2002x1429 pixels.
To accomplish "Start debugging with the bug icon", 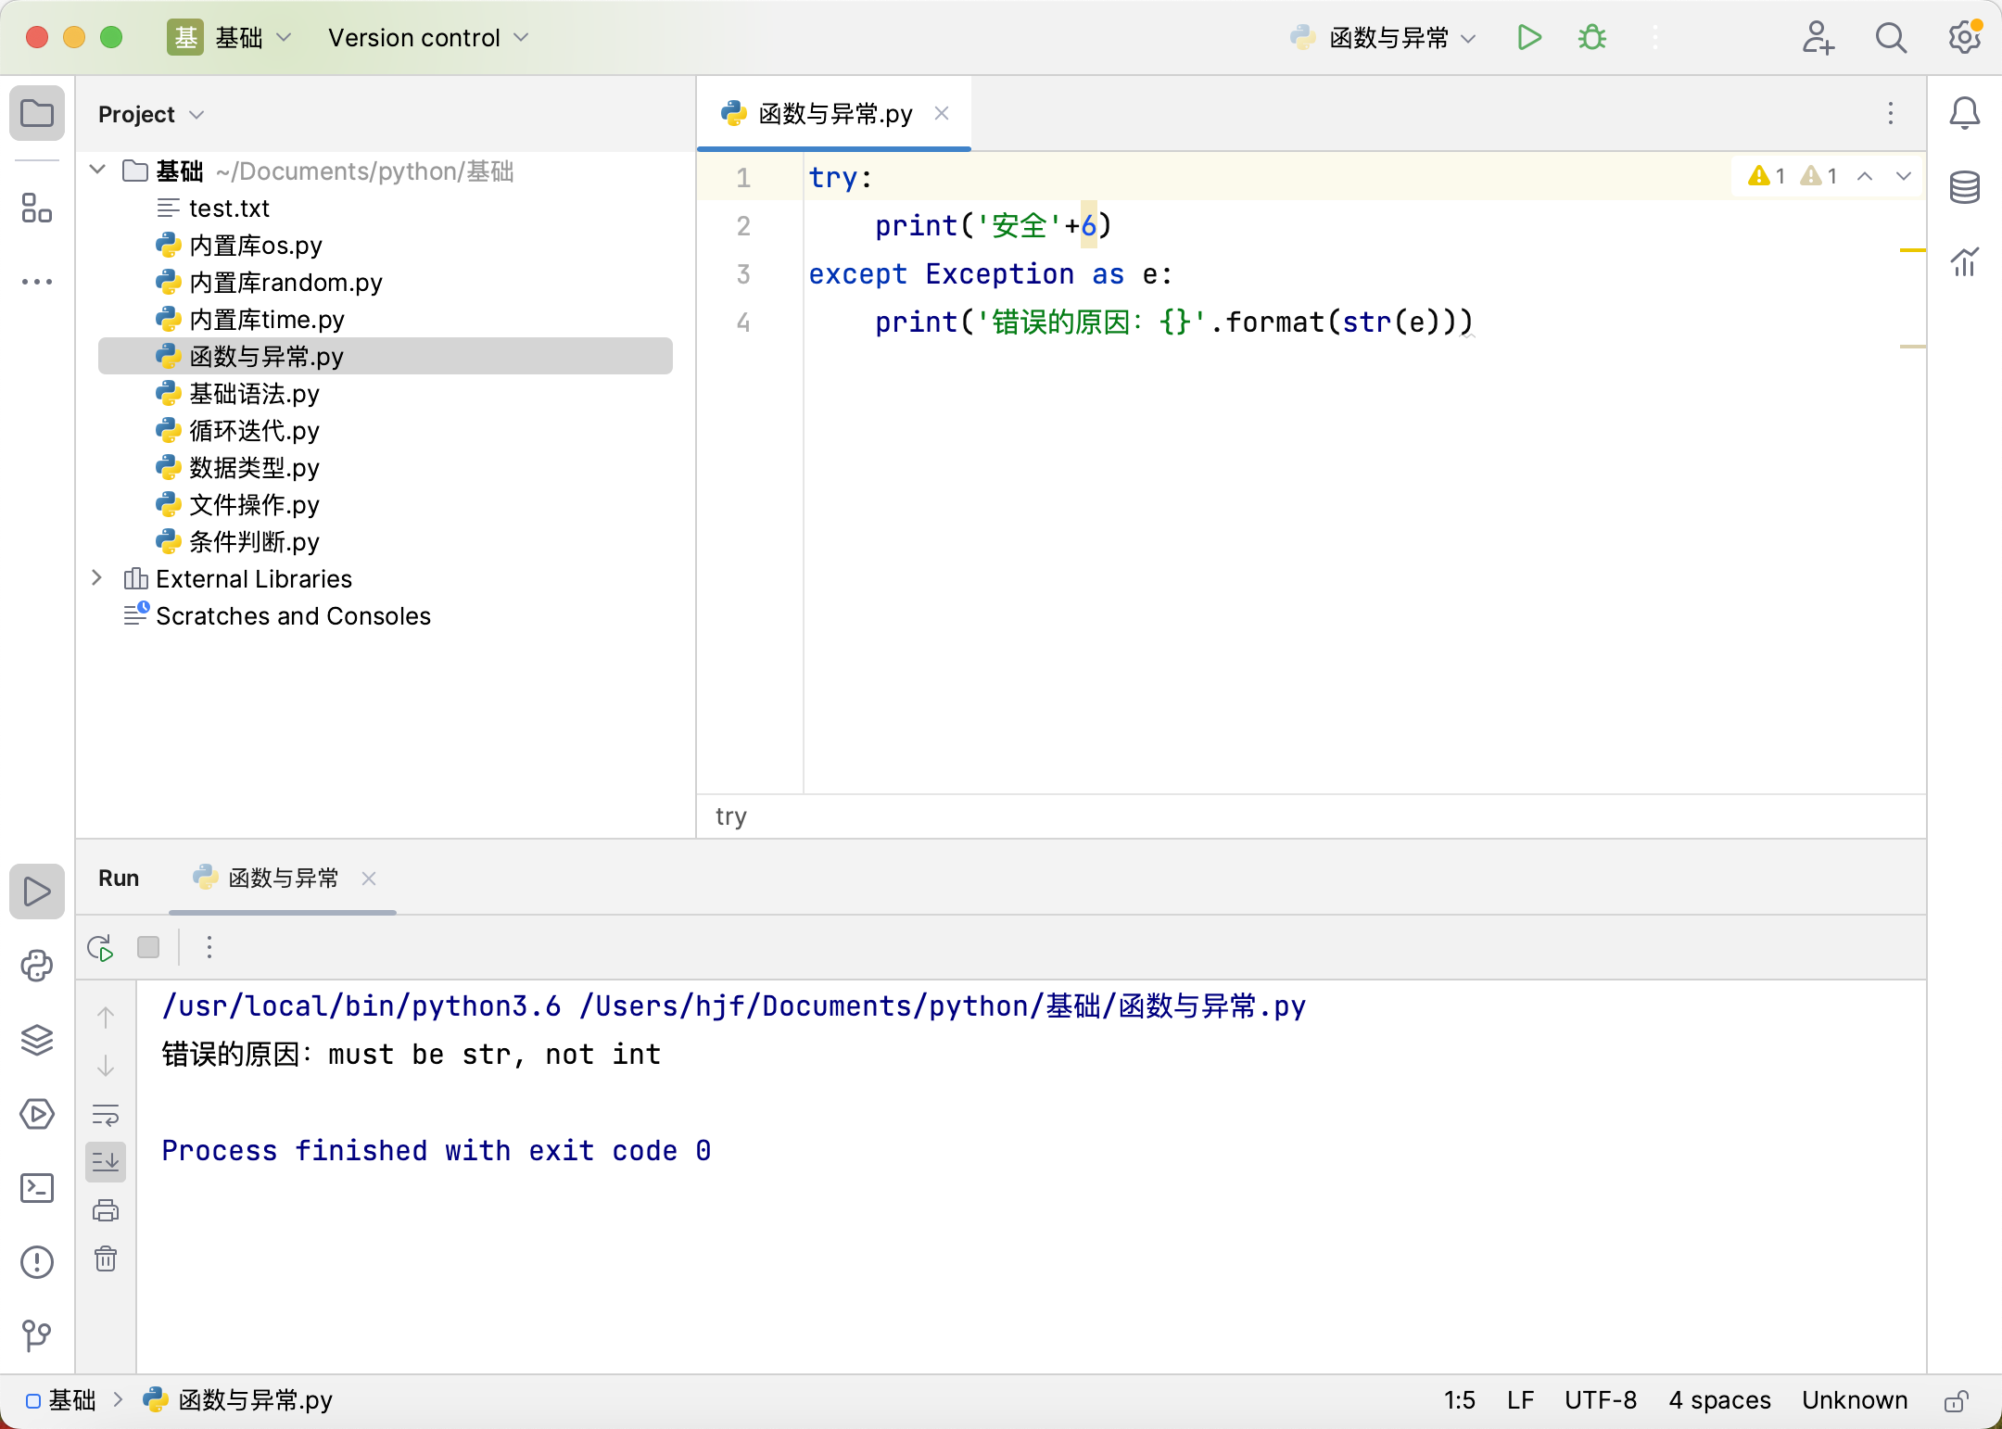I will 1592,38.
